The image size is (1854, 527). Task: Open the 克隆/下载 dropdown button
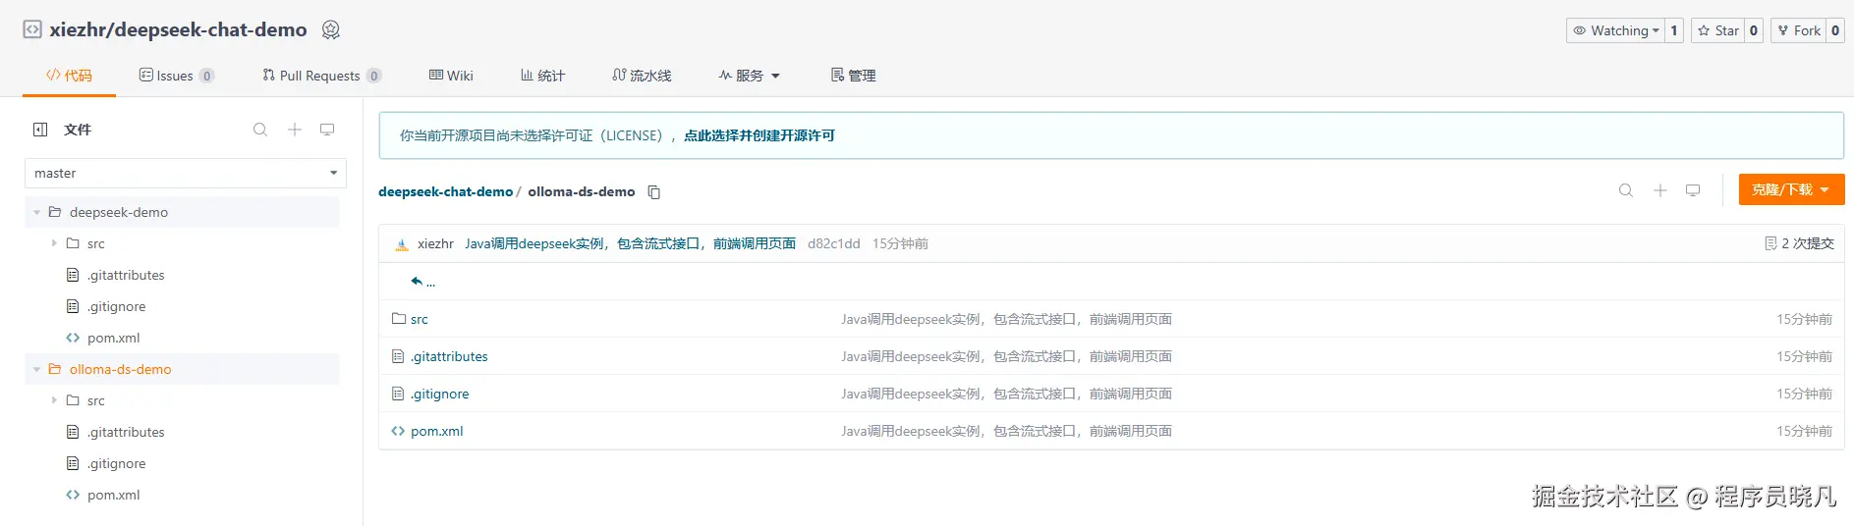(1791, 189)
